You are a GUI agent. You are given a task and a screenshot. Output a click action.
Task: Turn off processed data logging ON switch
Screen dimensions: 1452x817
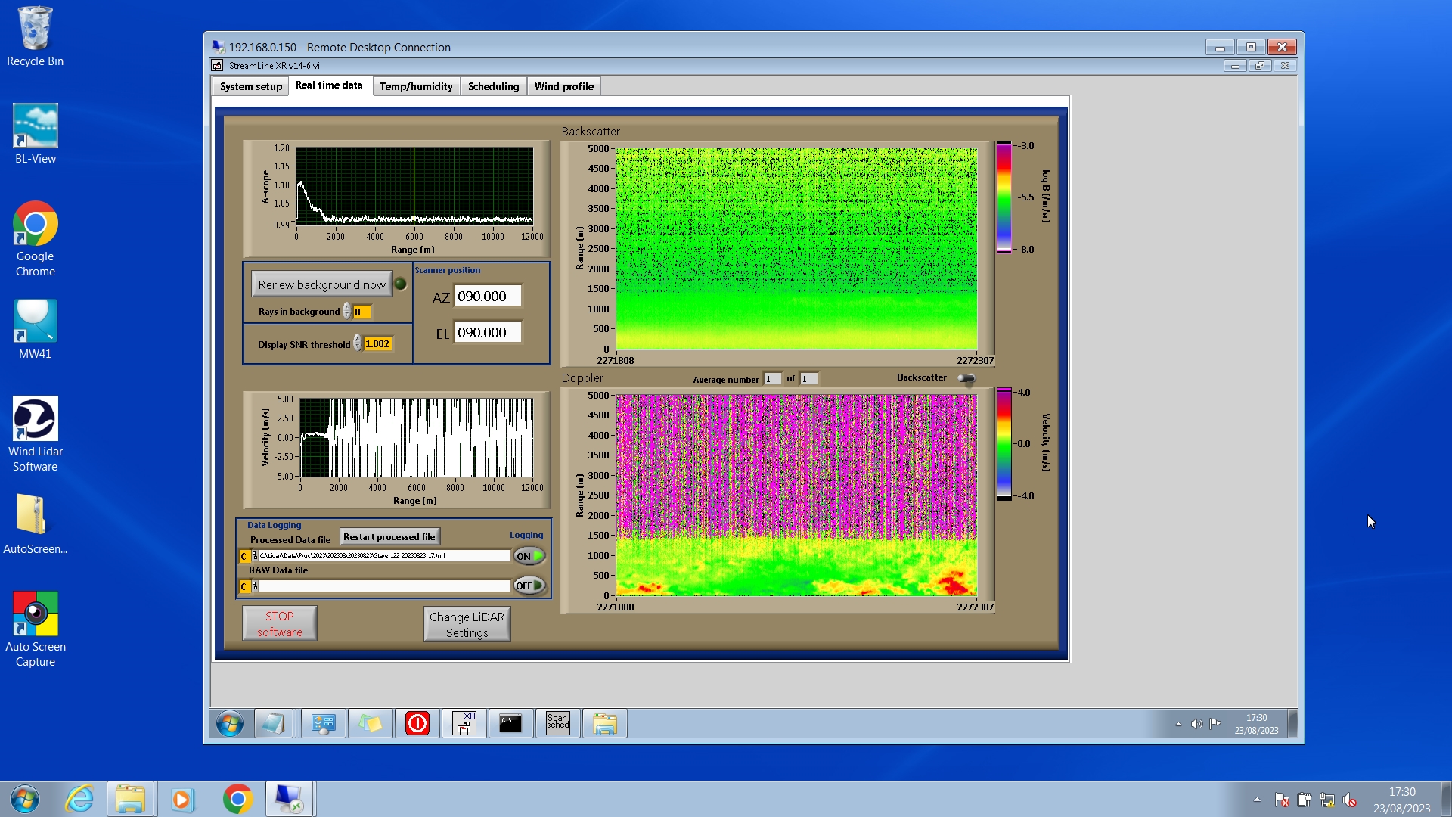tap(529, 556)
